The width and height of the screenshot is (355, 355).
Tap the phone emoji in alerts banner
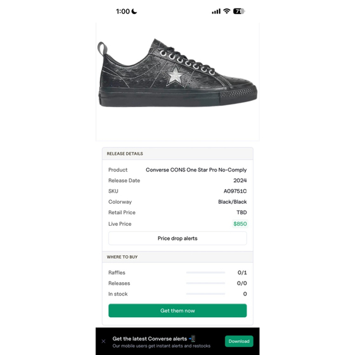192,338
